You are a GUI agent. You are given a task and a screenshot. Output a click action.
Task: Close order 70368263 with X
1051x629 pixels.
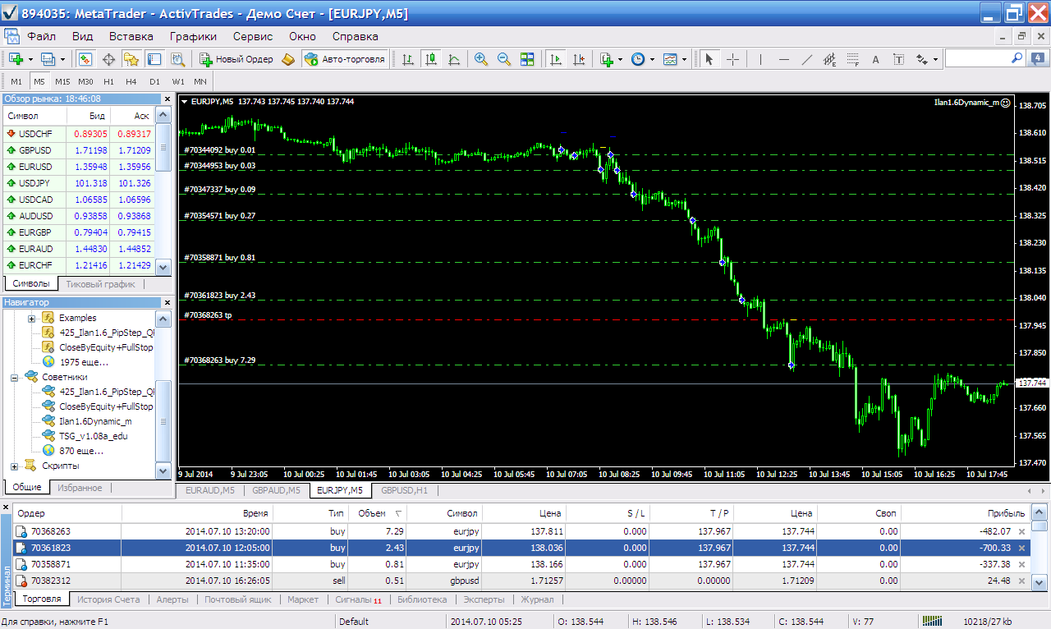point(1022,531)
